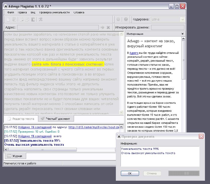Open the Проверка уникальности menu
The height and width of the screenshot is (184, 210).
click(54, 12)
